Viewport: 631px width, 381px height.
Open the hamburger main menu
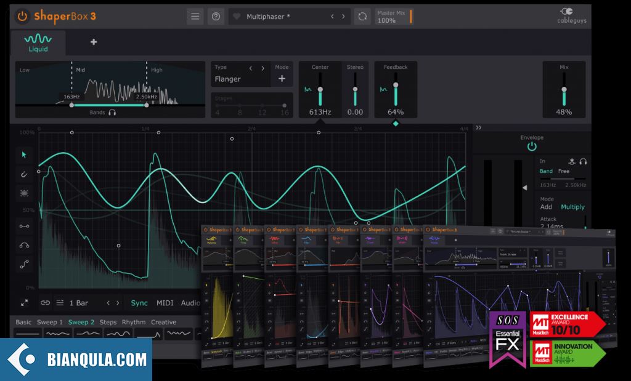[195, 17]
